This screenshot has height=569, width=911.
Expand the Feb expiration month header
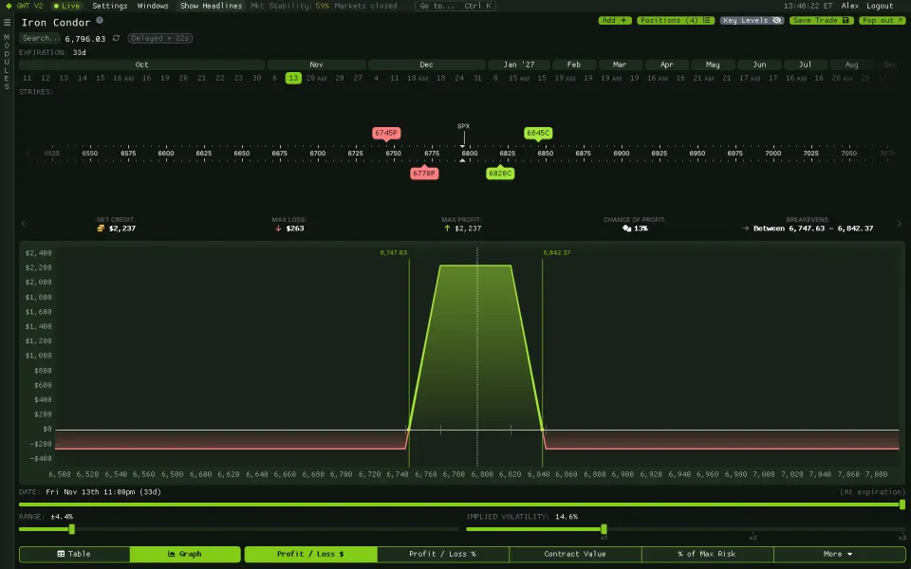click(573, 64)
